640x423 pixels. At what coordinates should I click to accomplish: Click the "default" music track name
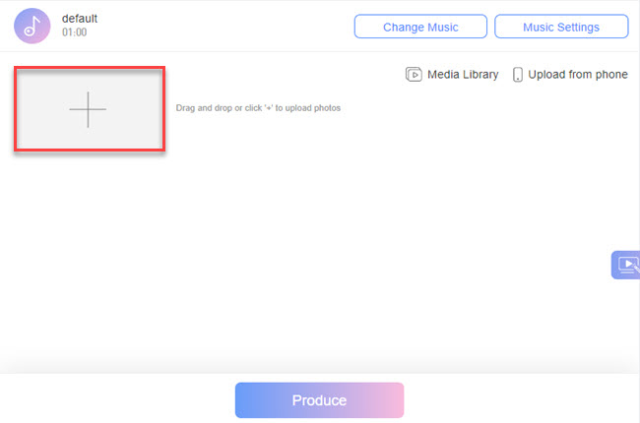tap(80, 18)
